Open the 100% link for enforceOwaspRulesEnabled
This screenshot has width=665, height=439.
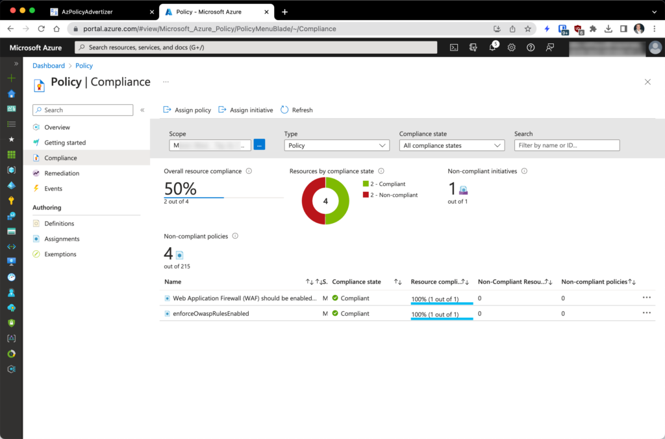435,313
